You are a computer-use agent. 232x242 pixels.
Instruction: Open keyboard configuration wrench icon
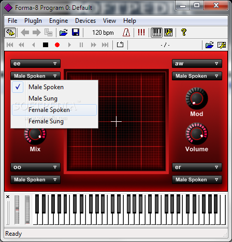pos(168,33)
